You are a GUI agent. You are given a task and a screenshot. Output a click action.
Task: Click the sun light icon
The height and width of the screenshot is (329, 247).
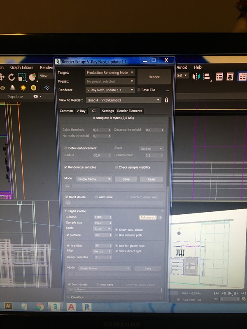coord(23,88)
